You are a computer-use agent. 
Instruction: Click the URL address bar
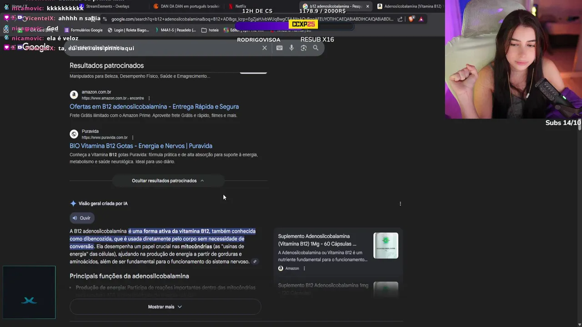point(252,19)
